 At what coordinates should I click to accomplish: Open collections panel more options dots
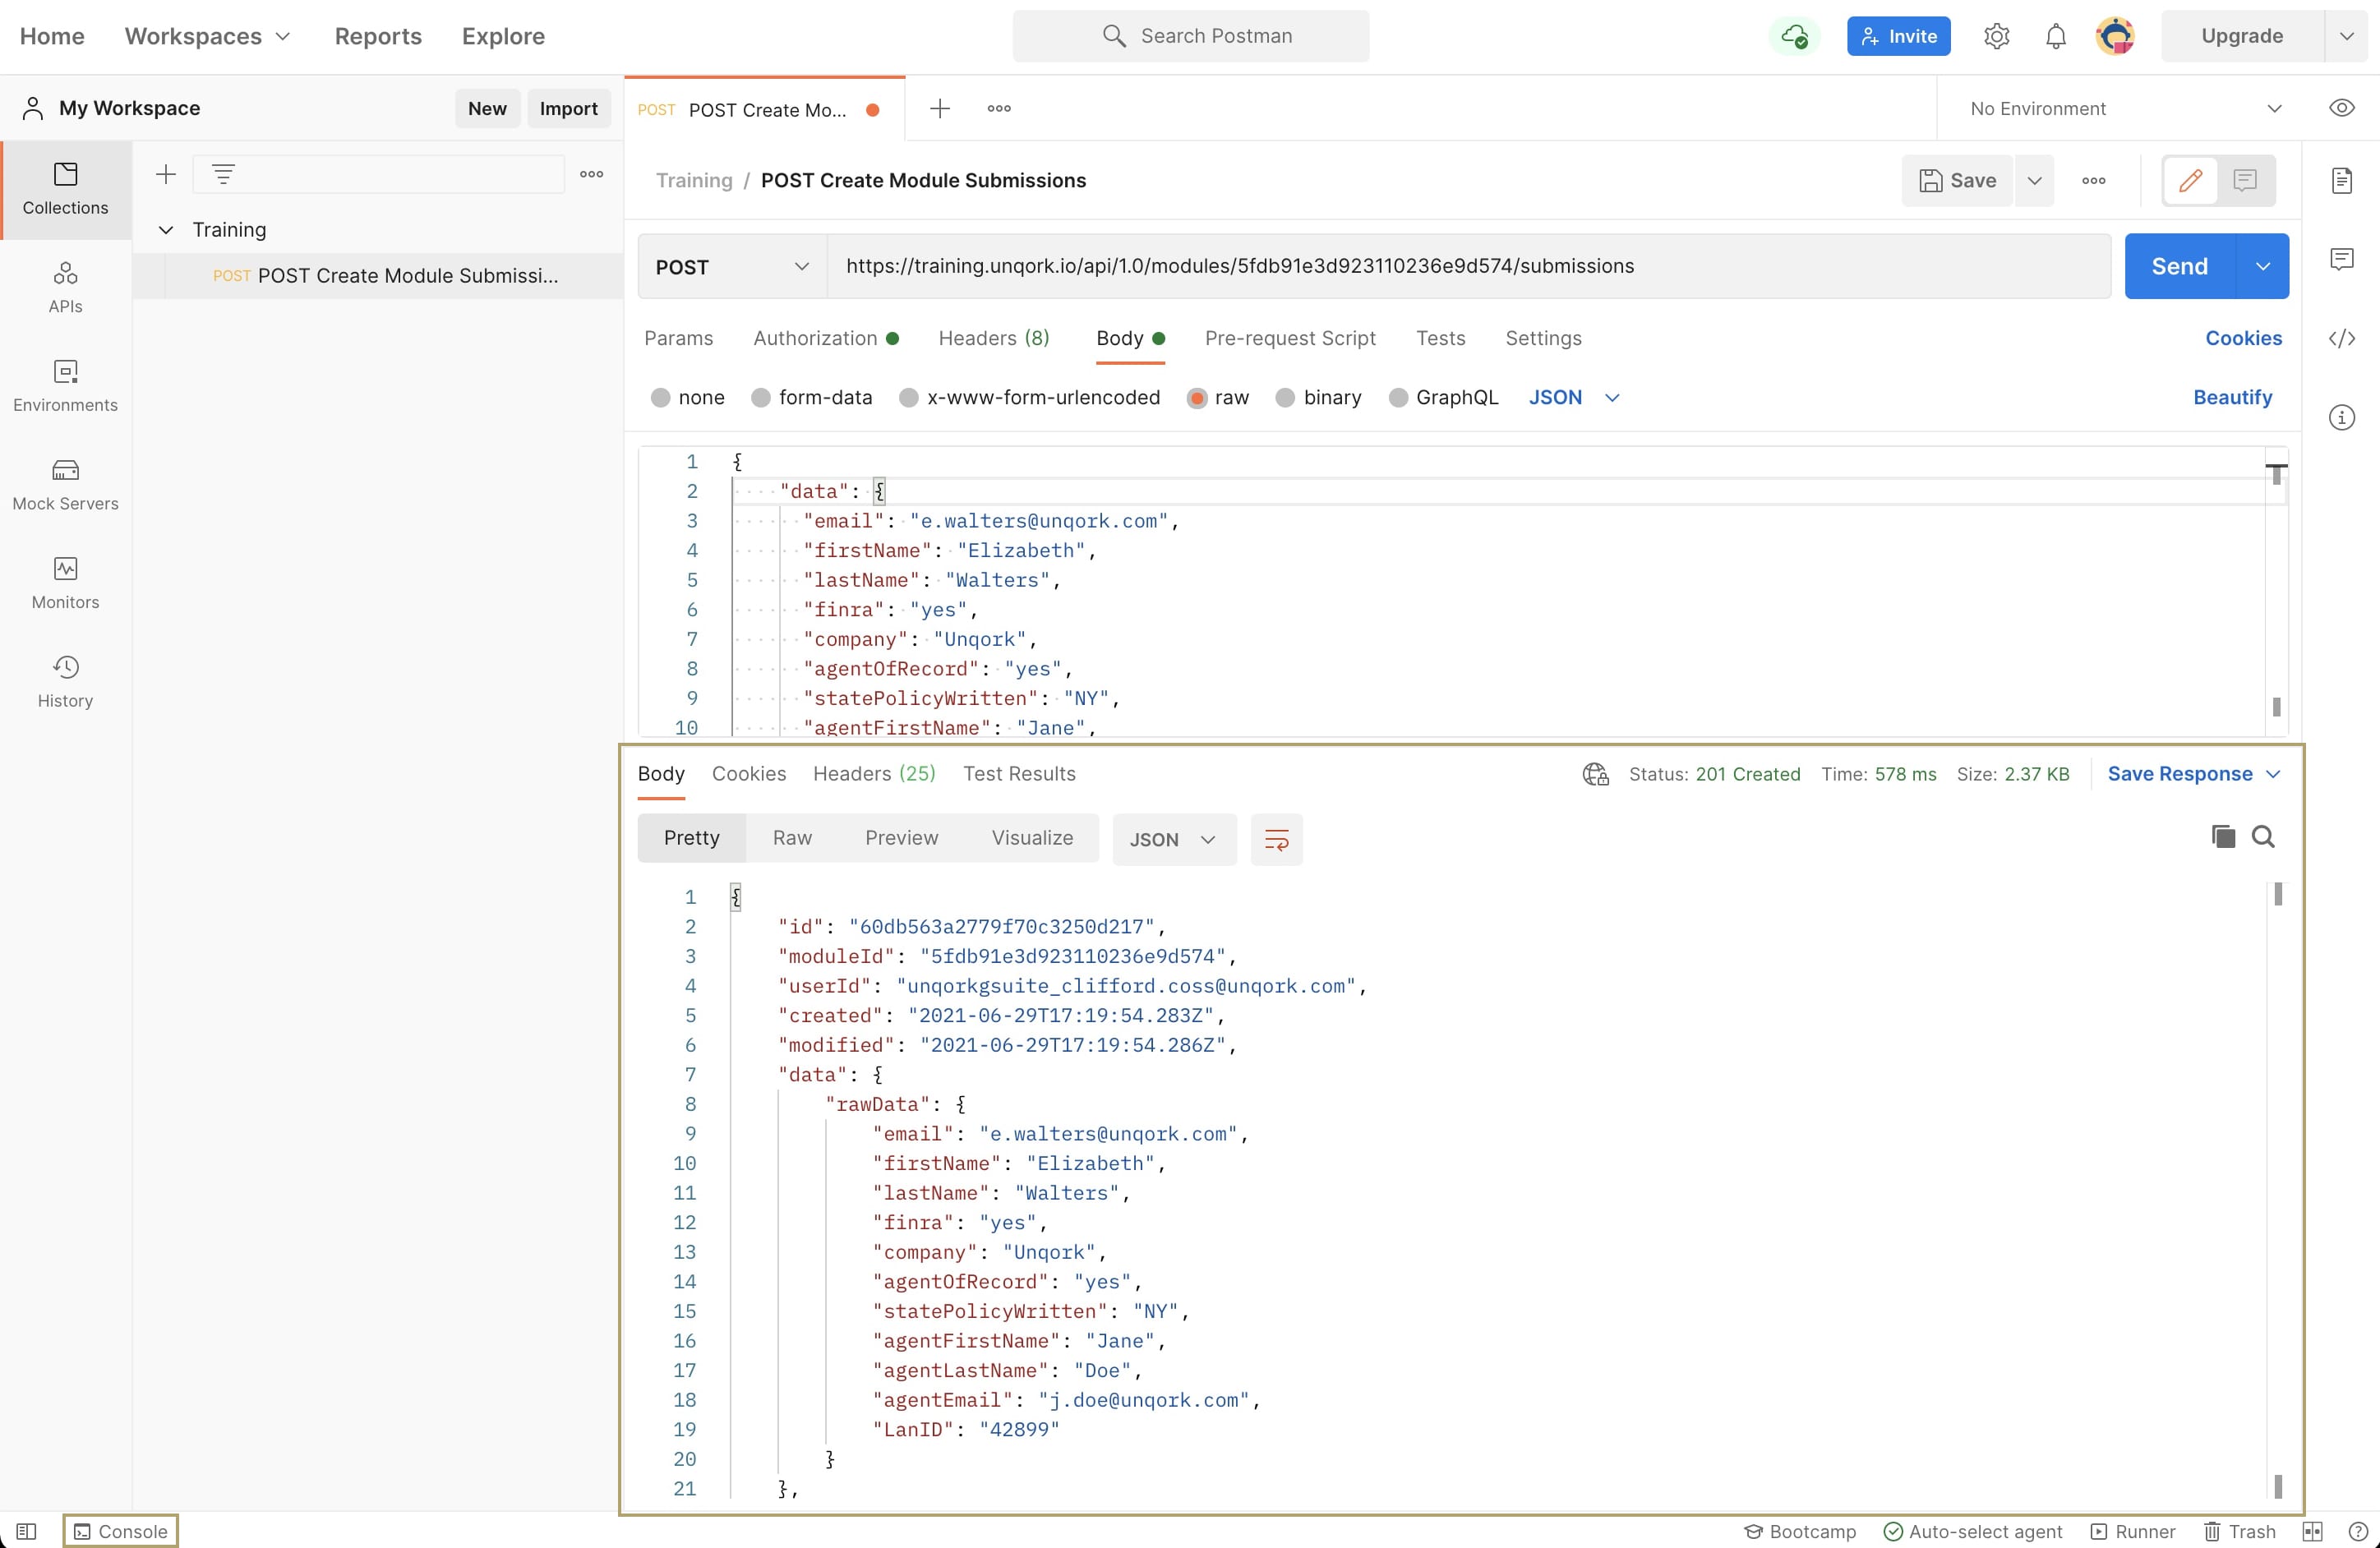click(x=591, y=174)
